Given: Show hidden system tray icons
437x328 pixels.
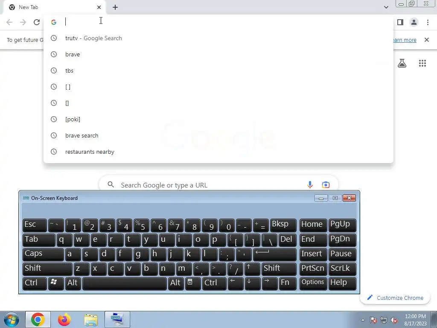Looking at the screenshot, I should coord(363,320).
